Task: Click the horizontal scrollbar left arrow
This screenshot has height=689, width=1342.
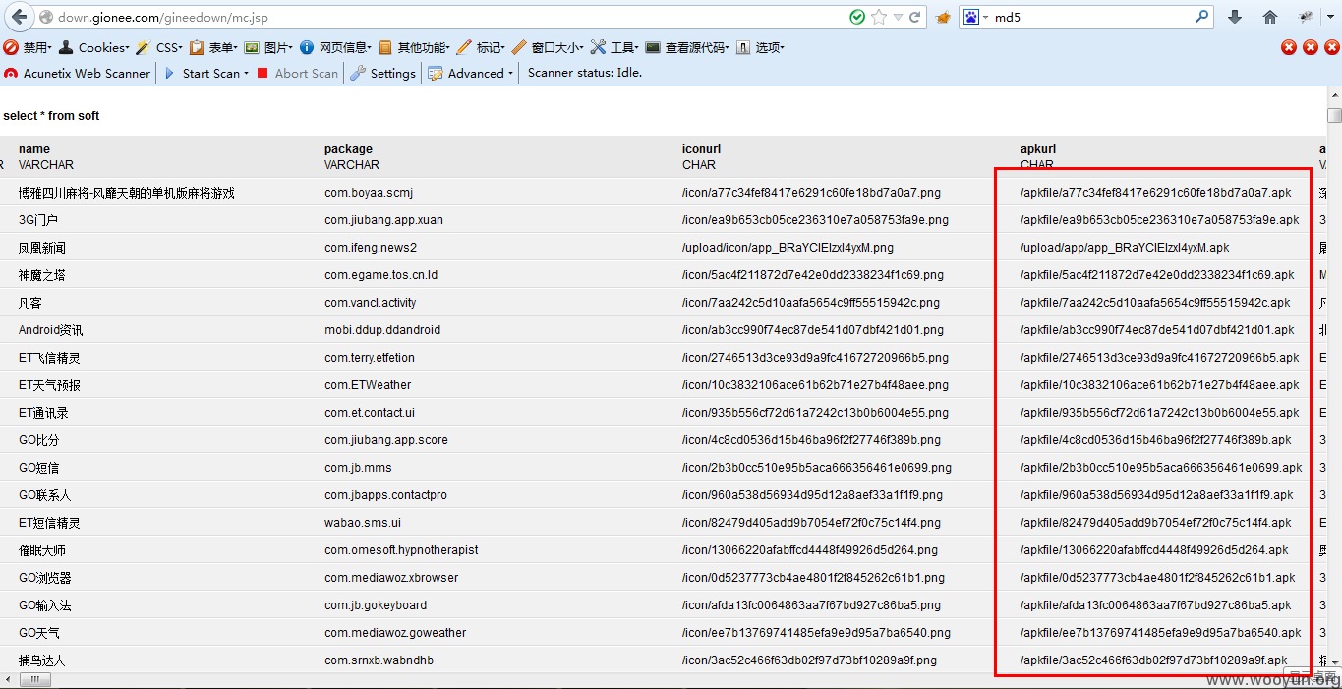Action: 7,680
